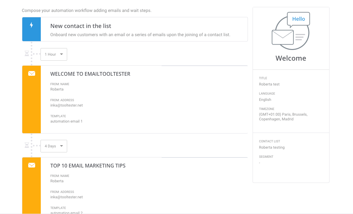353x214 pixels.
Task: Open the 1 Hour wait dropdown
Action: (x=54, y=54)
